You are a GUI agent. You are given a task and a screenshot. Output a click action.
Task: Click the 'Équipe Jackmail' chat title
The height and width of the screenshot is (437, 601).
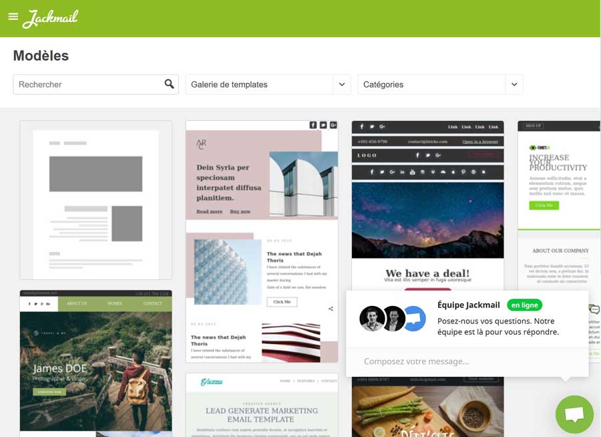468,305
